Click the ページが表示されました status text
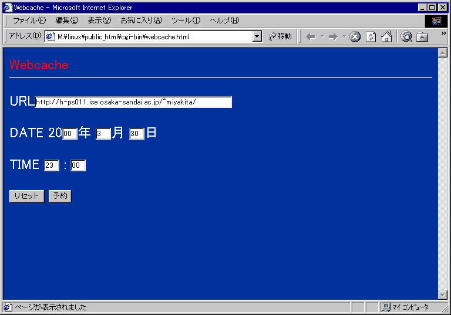The height and width of the screenshot is (315, 451). tap(51, 307)
